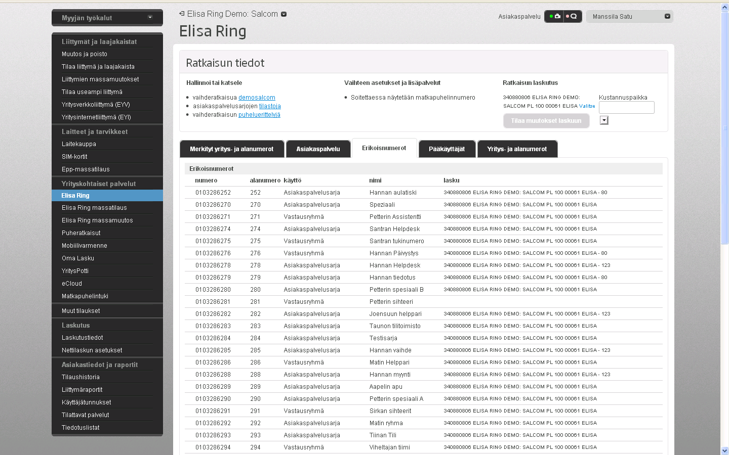Click the page scrollbar up arrow
729x455 pixels.
point(724,8)
